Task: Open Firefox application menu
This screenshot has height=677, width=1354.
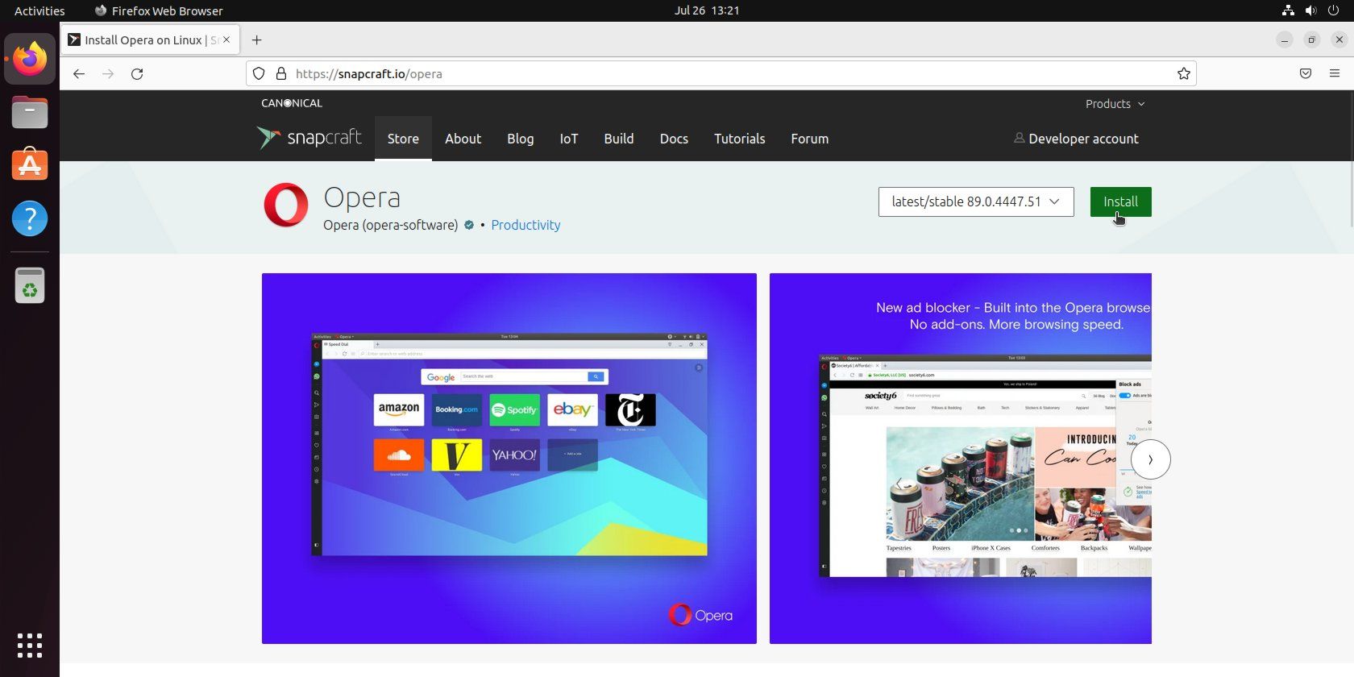Action: pos(1335,73)
